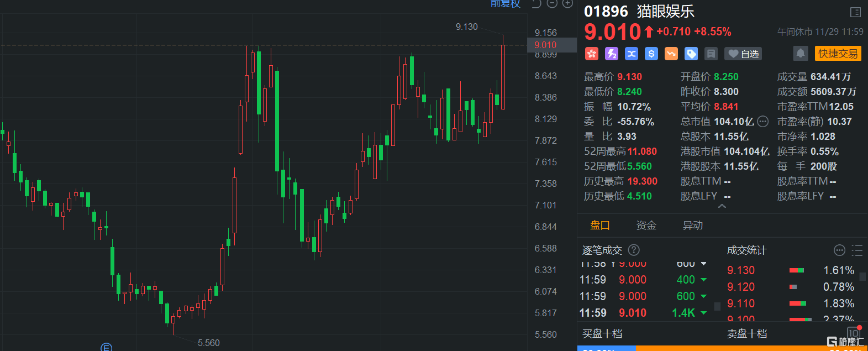This screenshot has height=351, width=868.
Task: Click the purple lightning bolt icon
Action: pos(612,54)
